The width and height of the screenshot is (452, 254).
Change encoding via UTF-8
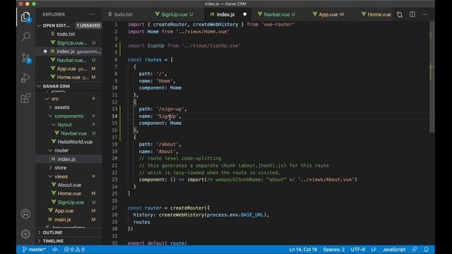358,249
